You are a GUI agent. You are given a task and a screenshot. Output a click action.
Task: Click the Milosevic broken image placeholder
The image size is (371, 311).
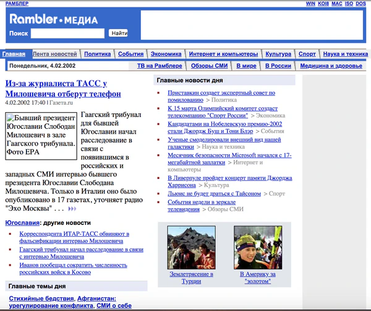(x=41, y=135)
